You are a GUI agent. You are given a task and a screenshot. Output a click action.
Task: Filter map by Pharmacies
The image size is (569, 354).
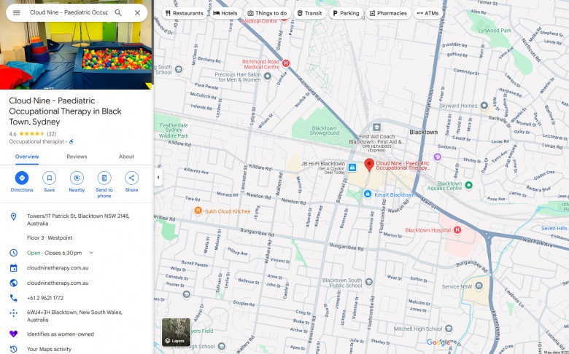coord(388,13)
